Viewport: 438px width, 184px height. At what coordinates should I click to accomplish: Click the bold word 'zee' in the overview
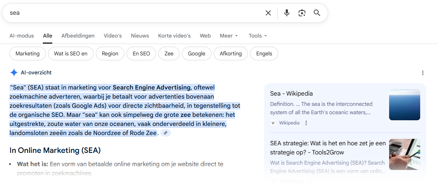(x=185, y=115)
